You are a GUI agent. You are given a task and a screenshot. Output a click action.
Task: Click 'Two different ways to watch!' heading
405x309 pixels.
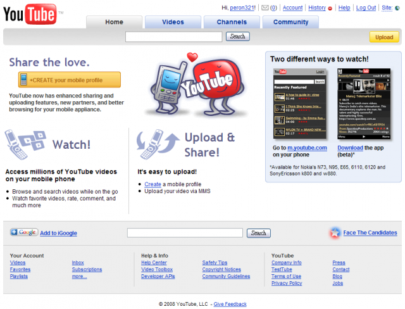pyautogui.click(x=319, y=59)
